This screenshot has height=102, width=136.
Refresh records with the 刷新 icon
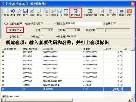pos(32,12)
